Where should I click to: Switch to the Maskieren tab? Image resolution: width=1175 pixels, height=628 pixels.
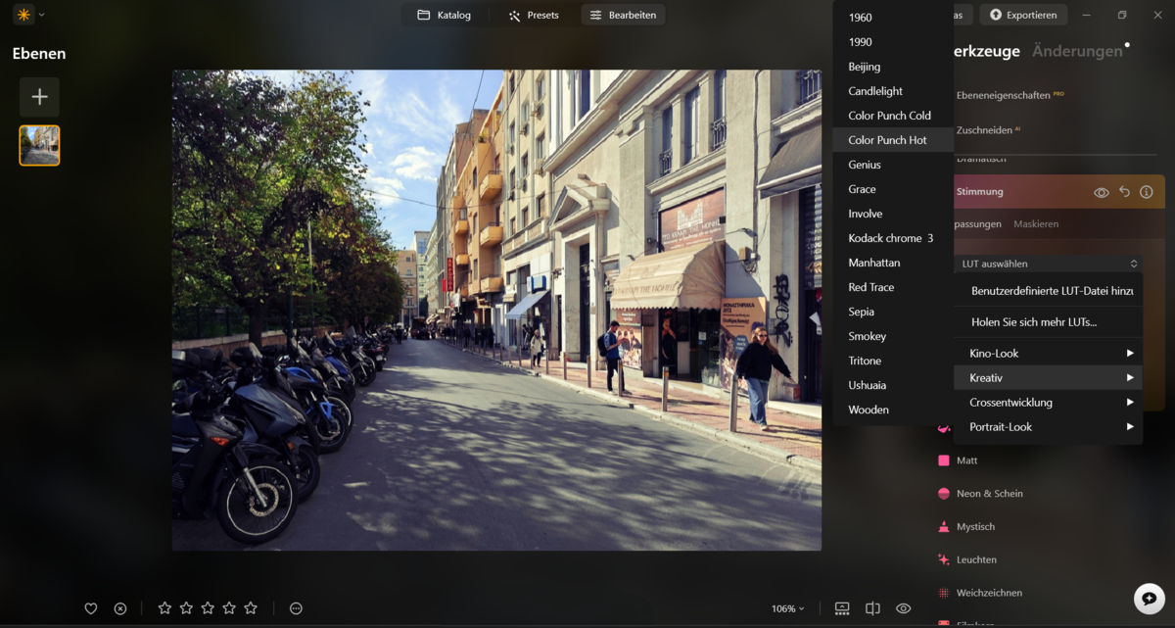(x=1034, y=223)
